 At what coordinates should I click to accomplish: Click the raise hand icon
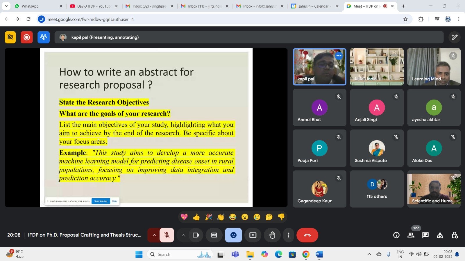(272, 235)
